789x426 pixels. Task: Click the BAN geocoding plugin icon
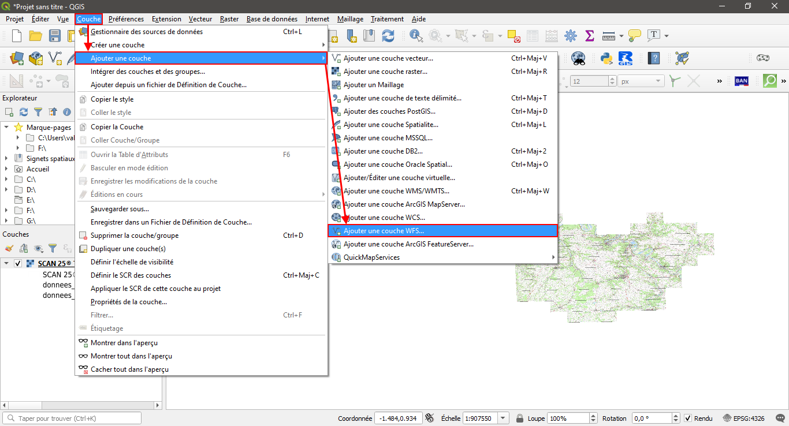[742, 81]
